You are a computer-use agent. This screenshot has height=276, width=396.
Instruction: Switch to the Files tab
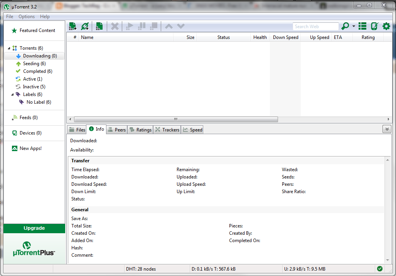(x=77, y=130)
